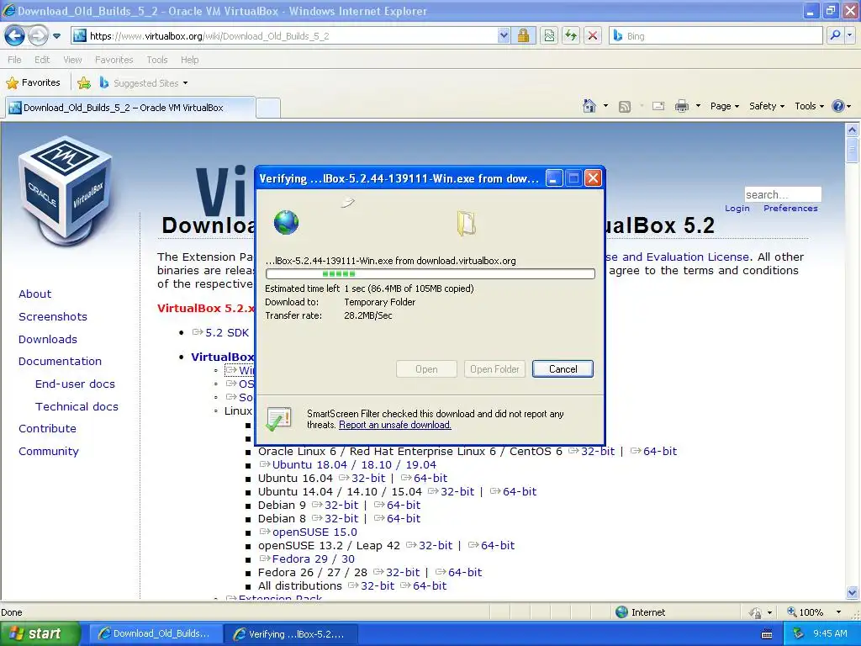This screenshot has width=861, height=646.
Task: Open Technical docs link
Action: (x=77, y=406)
